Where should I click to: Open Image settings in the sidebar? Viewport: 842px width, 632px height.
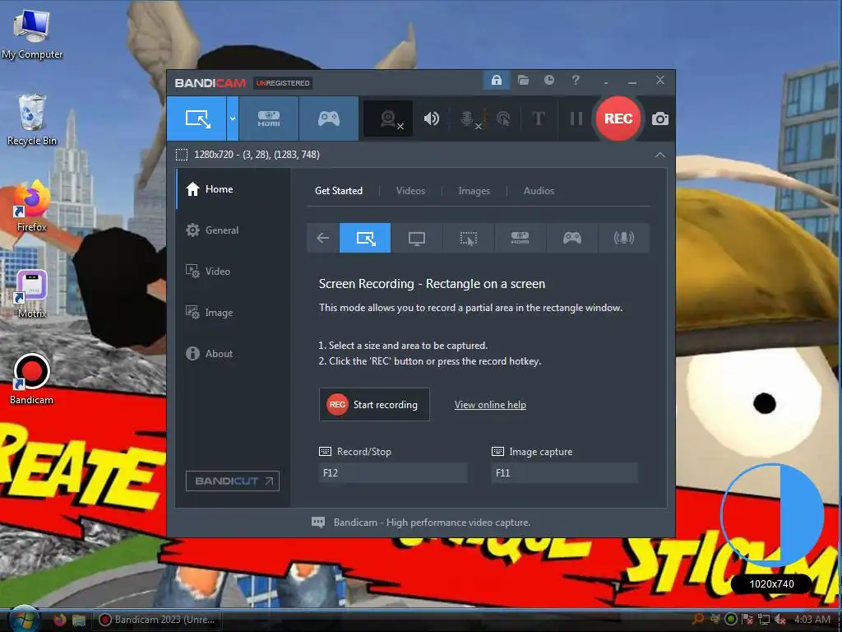pos(233,312)
